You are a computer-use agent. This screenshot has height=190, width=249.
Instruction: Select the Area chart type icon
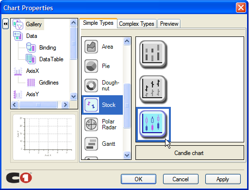point(91,47)
